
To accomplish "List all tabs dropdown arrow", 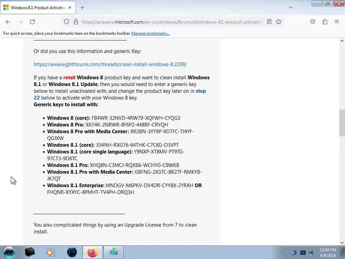I will (291, 7).
